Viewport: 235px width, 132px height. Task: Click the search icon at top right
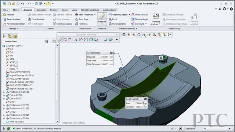point(220,9)
